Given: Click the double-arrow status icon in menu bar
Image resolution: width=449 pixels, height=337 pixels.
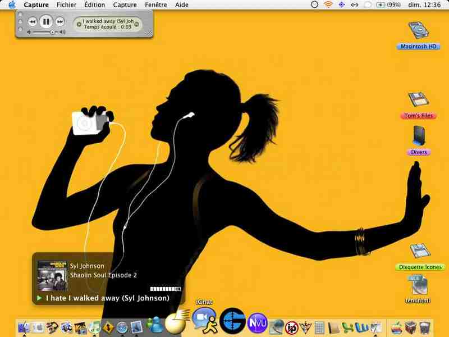Looking at the screenshot, I should pyautogui.click(x=355, y=5).
